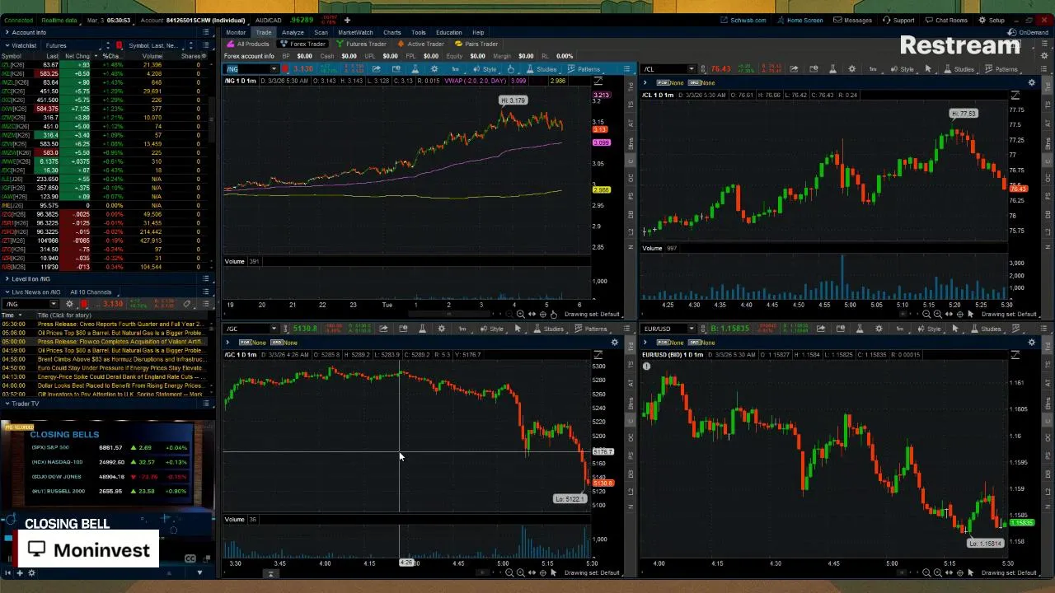Click the /GC chart settings gear icon
Image resolution: width=1055 pixels, height=593 pixels.
[442, 329]
